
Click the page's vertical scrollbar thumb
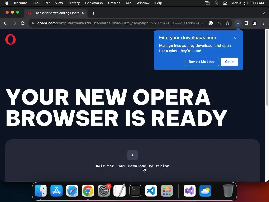point(267,68)
